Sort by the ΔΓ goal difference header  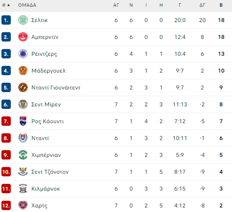tap(202, 5)
